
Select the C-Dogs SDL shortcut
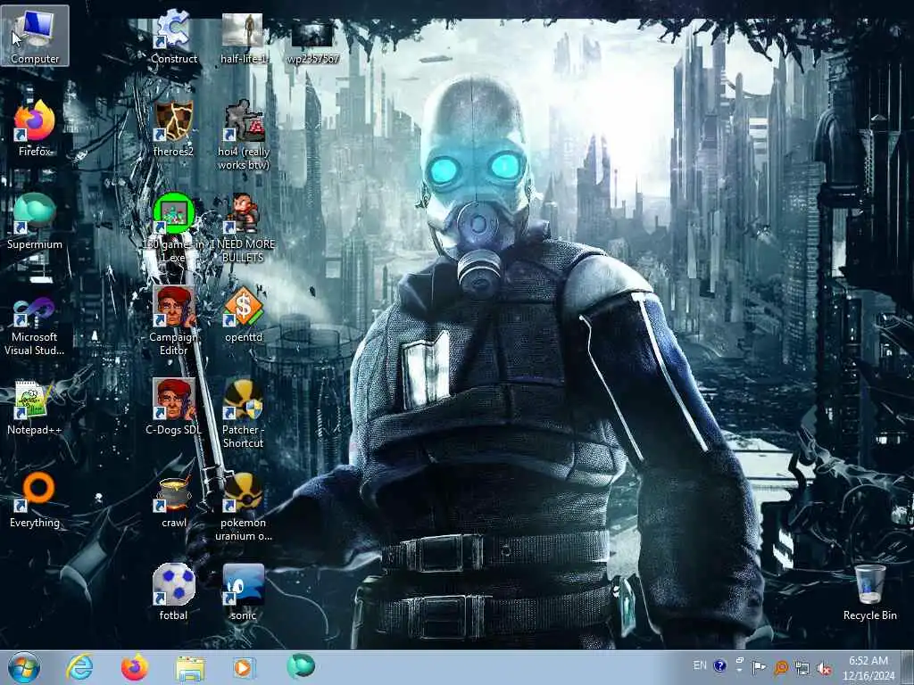pos(173,407)
